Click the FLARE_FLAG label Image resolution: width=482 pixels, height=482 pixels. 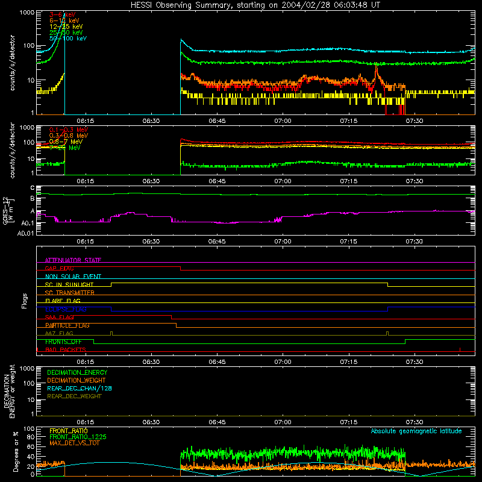coord(63,301)
